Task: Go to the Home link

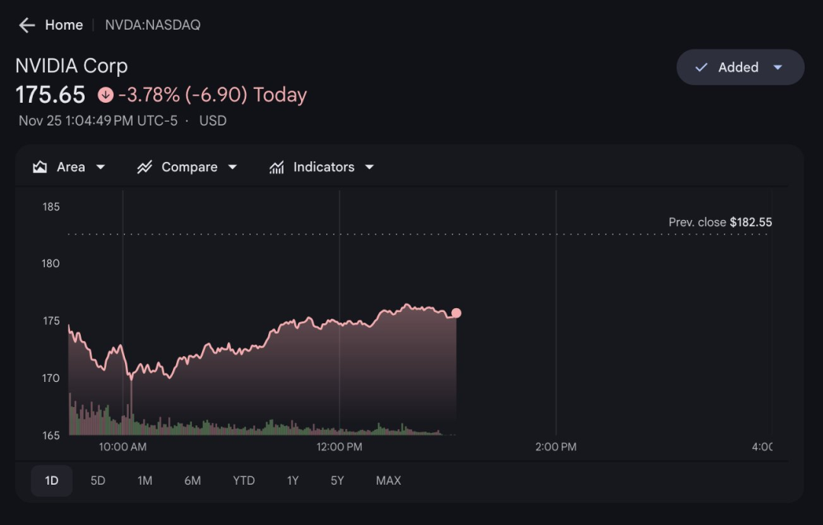Action: coord(64,25)
